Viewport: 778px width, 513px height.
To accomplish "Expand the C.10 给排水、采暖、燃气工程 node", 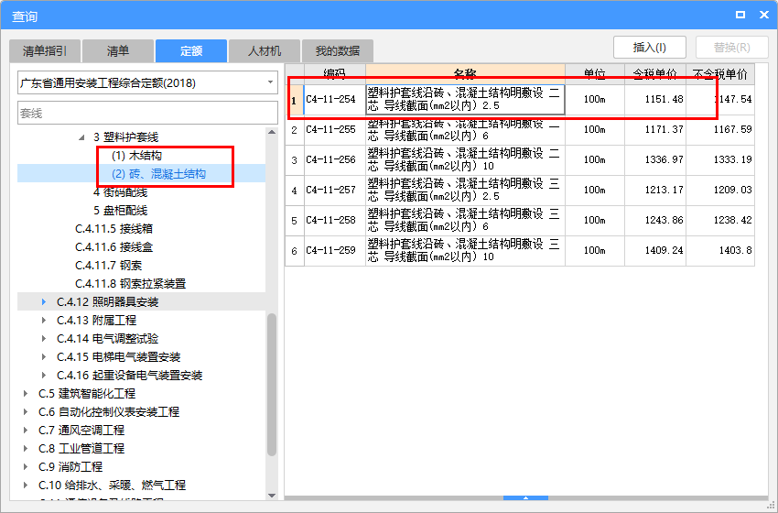I will pyautogui.click(x=26, y=486).
